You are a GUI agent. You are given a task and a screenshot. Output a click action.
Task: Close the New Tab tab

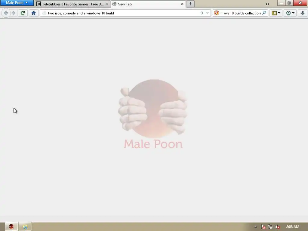182,4
